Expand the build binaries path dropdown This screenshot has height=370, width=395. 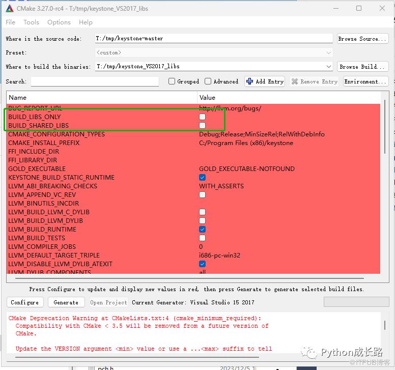coord(328,67)
